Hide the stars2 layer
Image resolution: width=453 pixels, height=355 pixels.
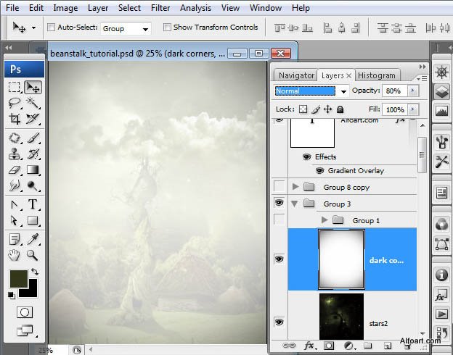[279, 322]
